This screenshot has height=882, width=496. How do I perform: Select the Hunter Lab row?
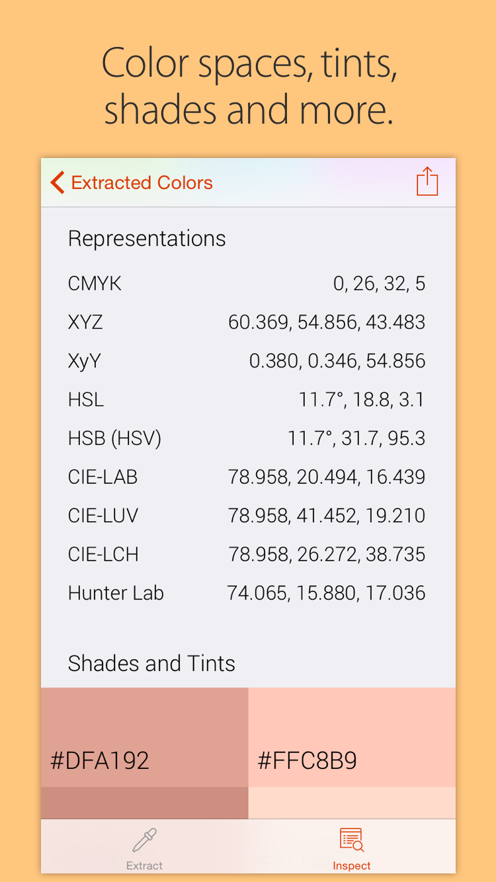pyautogui.click(x=247, y=593)
